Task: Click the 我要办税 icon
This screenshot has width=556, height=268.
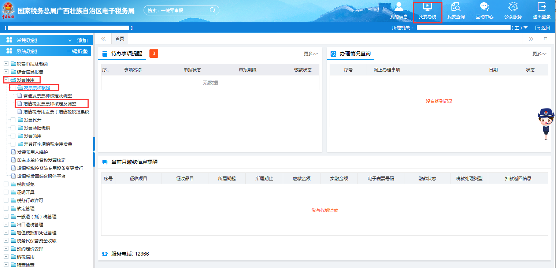Action: tap(427, 7)
